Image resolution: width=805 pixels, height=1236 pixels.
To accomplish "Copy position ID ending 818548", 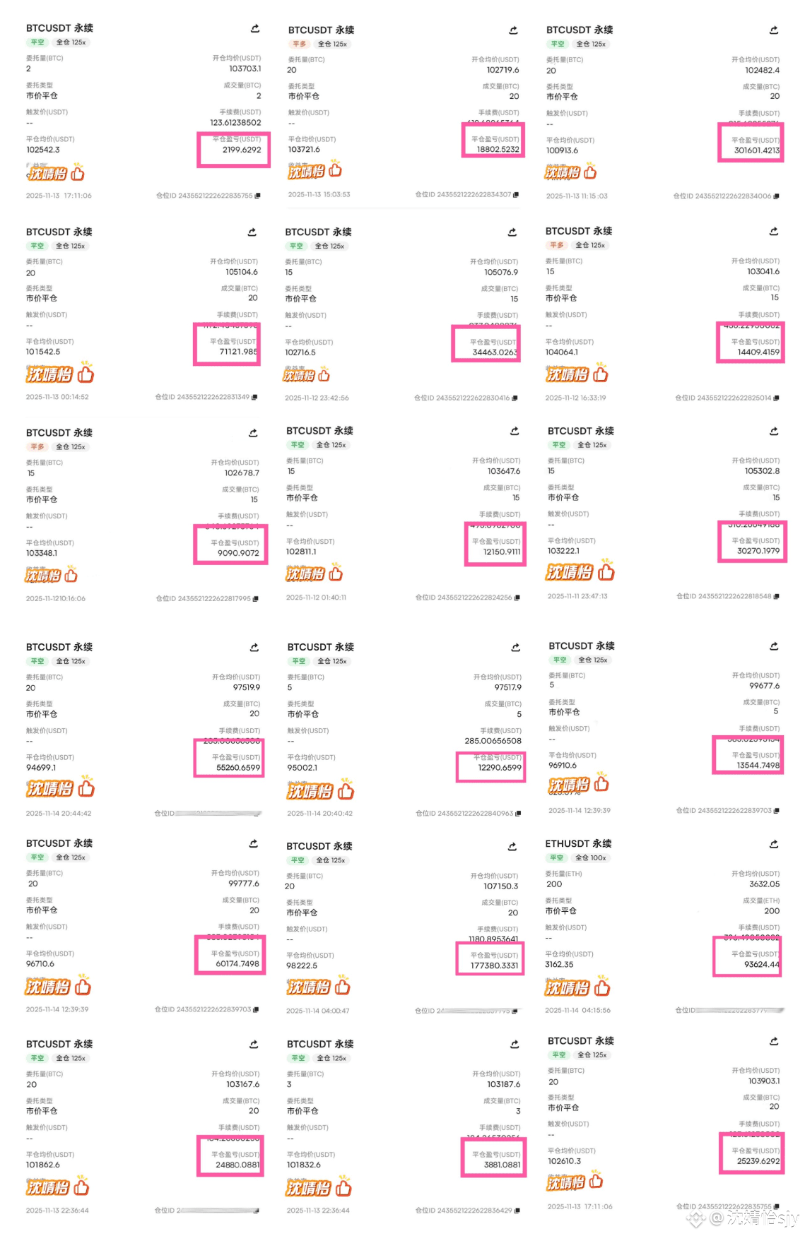I will pyautogui.click(x=776, y=597).
